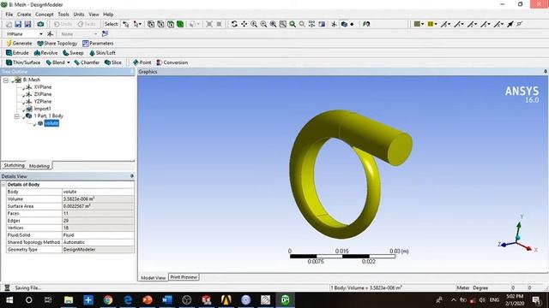Image resolution: width=549 pixels, height=308 pixels.
Task: Switch to the Sketching tab
Action: coord(14,165)
